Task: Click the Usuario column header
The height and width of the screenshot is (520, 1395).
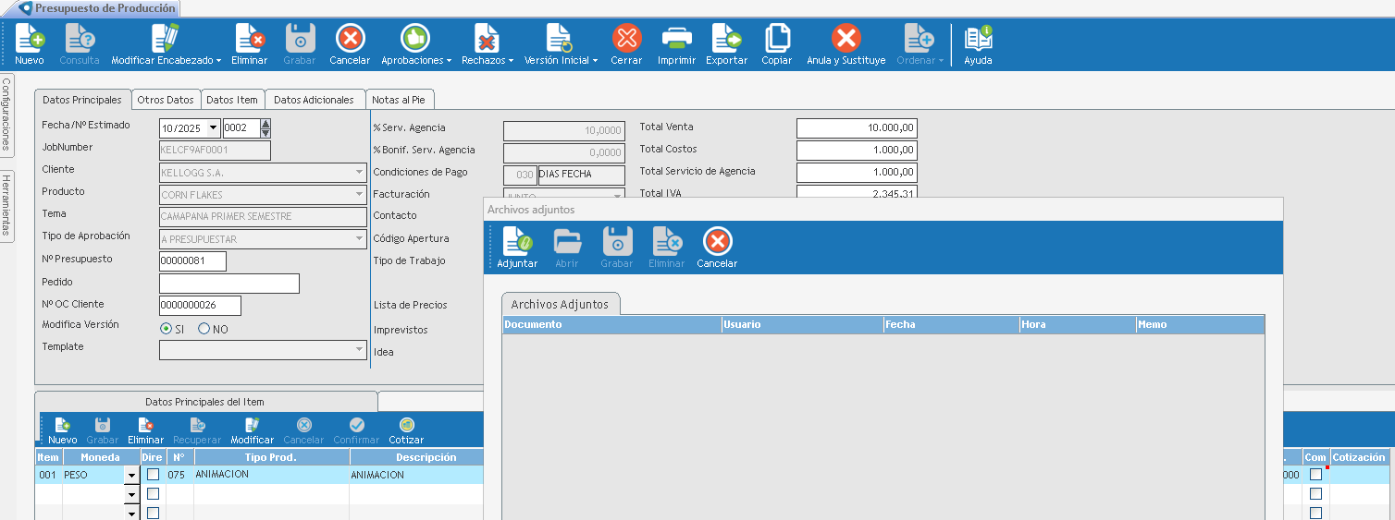Action: coord(803,325)
